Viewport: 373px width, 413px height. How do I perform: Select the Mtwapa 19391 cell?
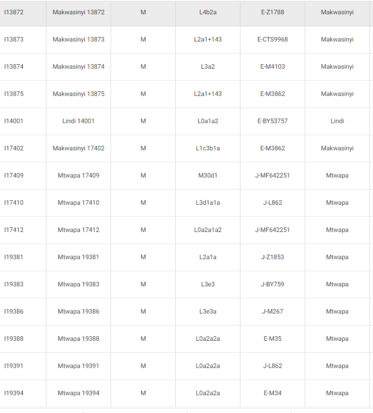[79, 366]
